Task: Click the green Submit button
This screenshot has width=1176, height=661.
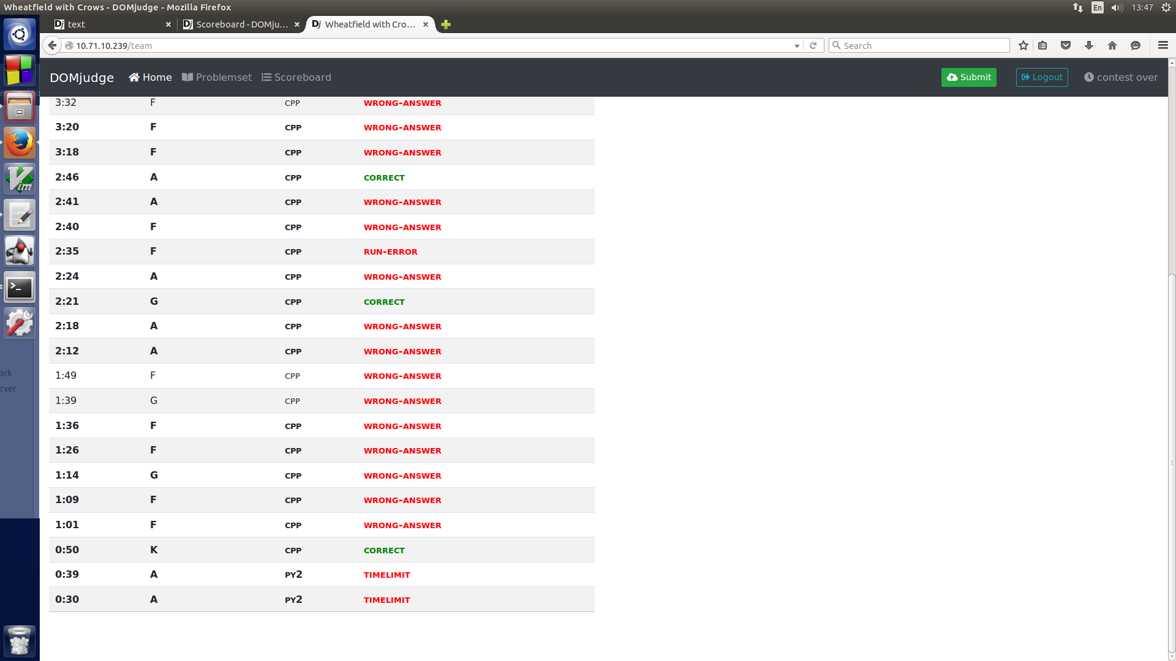Action: pos(968,77)
